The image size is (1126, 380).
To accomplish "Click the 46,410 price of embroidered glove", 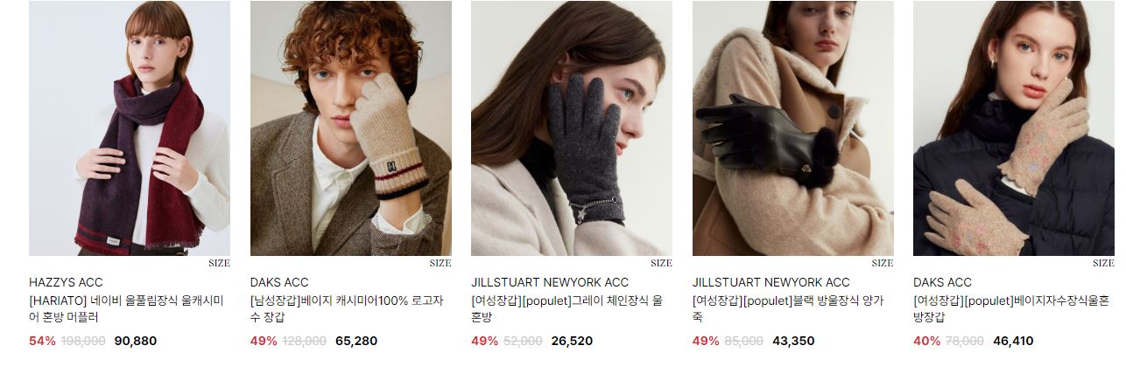I will point(1013,341).
